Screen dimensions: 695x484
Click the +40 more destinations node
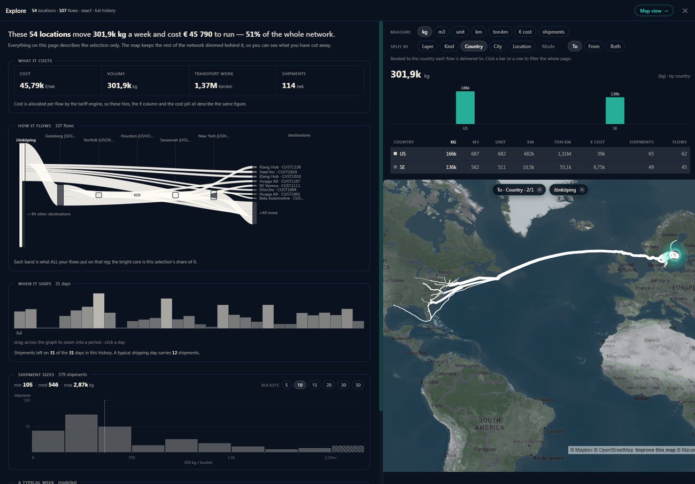[254, 212]
